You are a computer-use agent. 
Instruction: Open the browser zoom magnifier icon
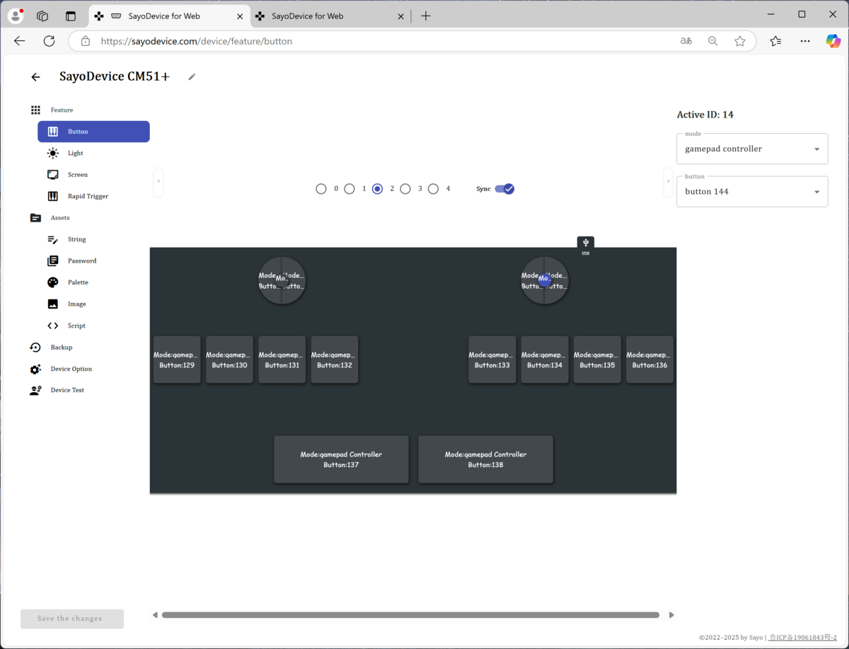tap(713, 41)
